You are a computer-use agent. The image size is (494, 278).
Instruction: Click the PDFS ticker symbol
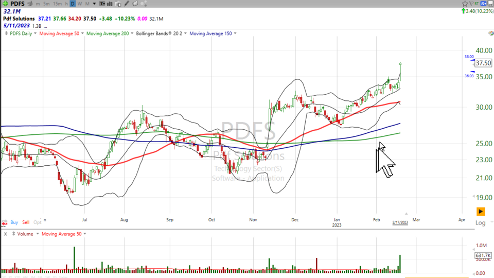(x=17, y=4)
